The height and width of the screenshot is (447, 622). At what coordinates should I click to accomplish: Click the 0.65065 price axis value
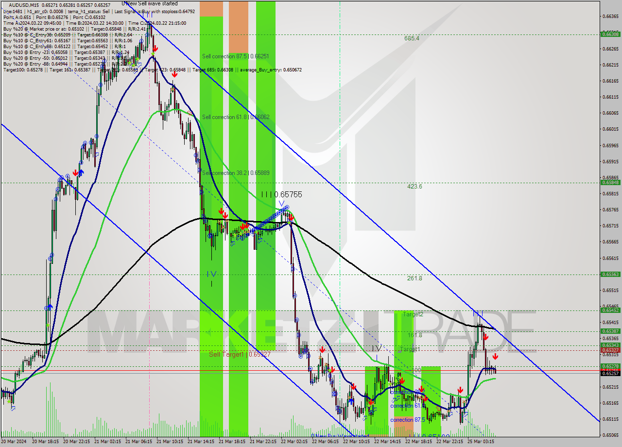[x=610, y=435]
